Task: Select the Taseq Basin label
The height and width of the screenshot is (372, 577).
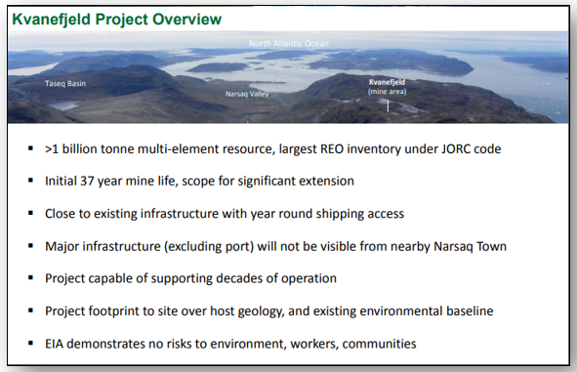Action: [65, 84]
